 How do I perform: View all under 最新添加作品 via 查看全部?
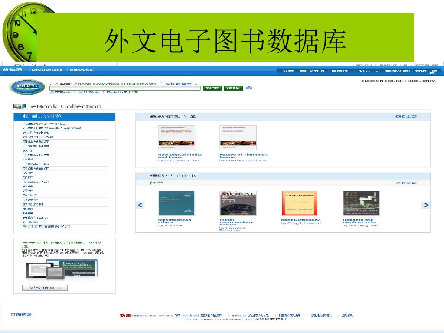[x=406, y=116]
